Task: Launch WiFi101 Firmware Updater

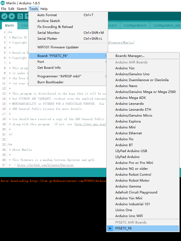Action: point(68,47)
